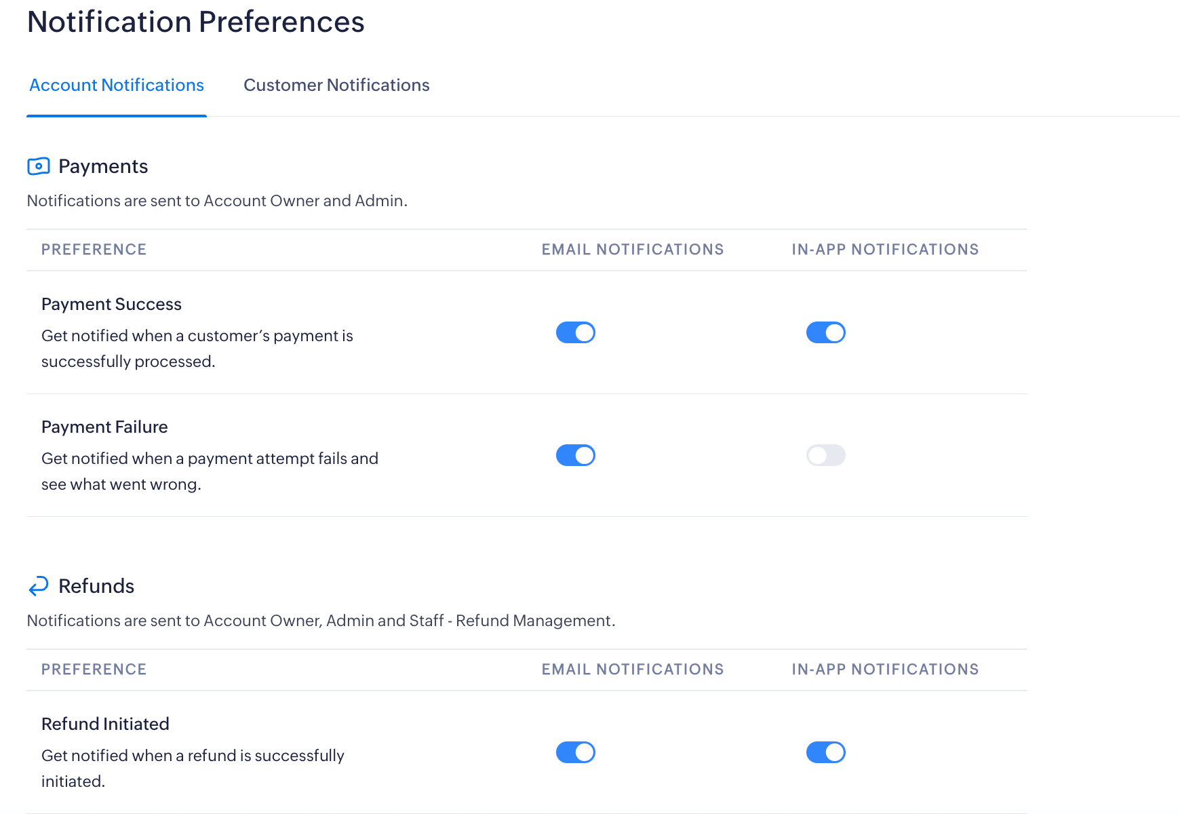
Task: Click the Refund Initiated preference title
Action: point(105,724)
